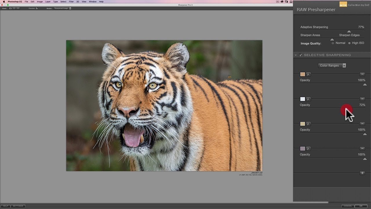Uncheck the Selective Sharpening checkbox
This screenshot has width=371, height=209.
[301, 55]
